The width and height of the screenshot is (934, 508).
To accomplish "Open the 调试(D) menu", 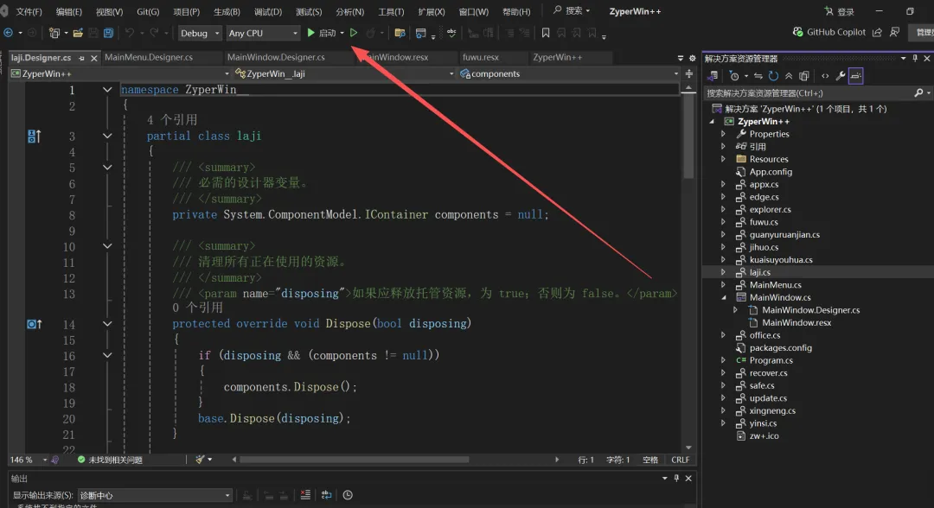I will tap(267, 12).
